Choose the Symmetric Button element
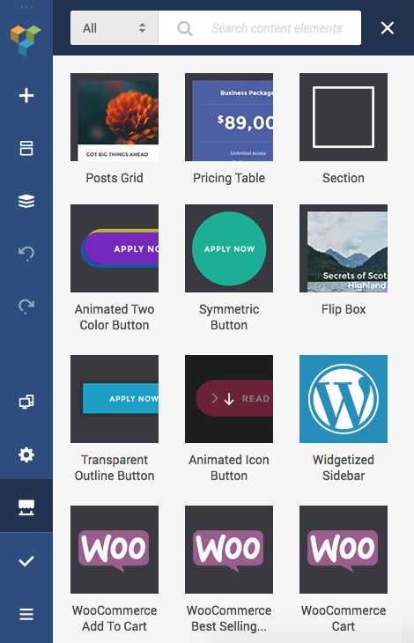This screenshot has height=643, width=414. point(229,248)
